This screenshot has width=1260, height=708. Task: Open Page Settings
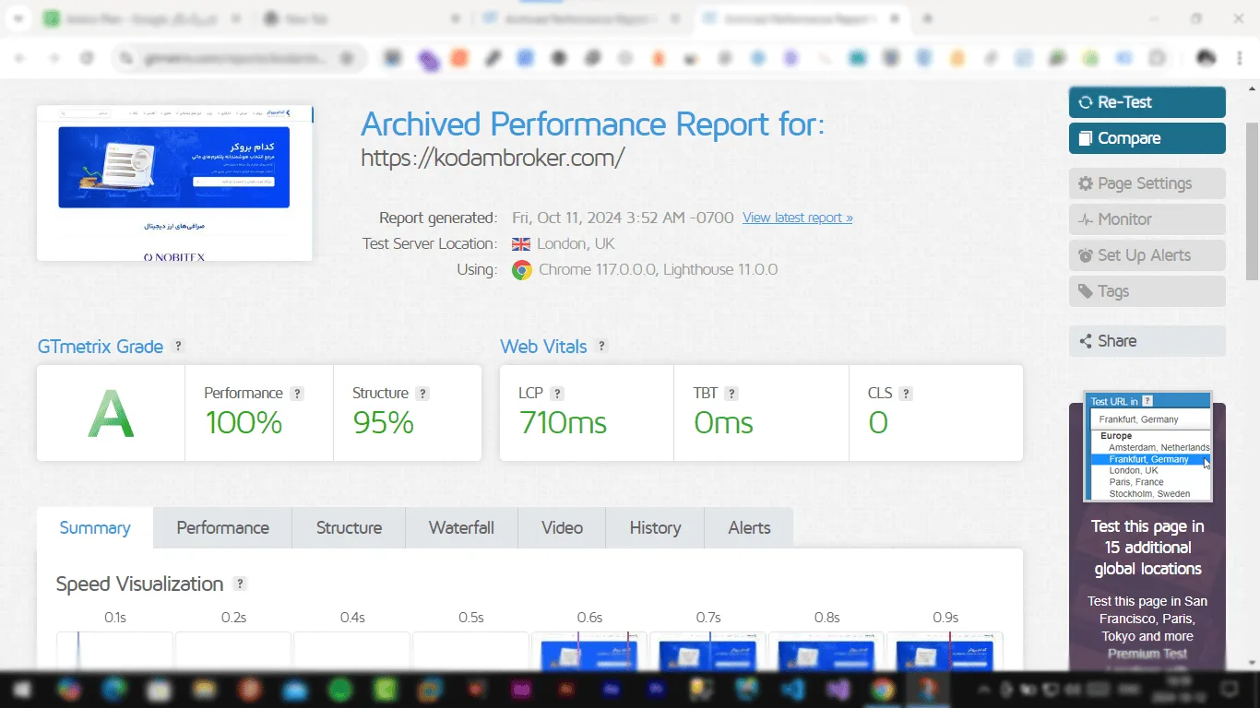pyautogui.click(x=1147, y=183)
